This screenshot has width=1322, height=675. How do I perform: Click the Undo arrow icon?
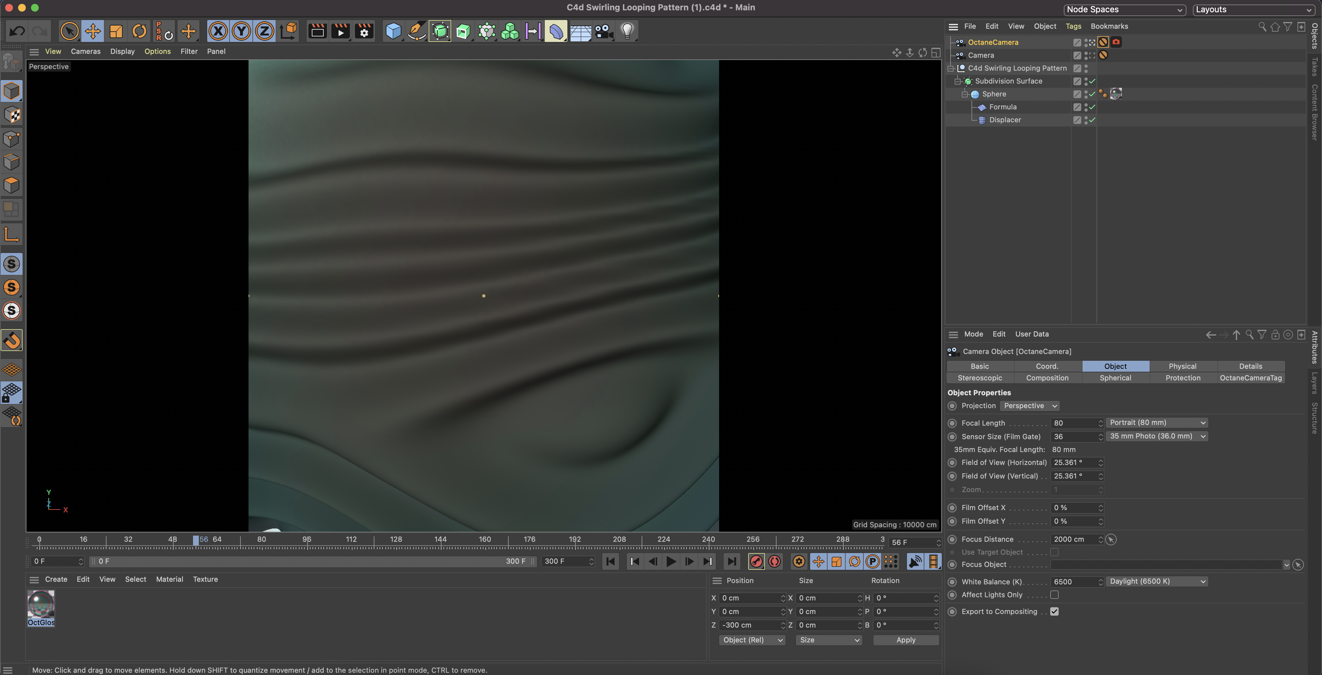17,31
